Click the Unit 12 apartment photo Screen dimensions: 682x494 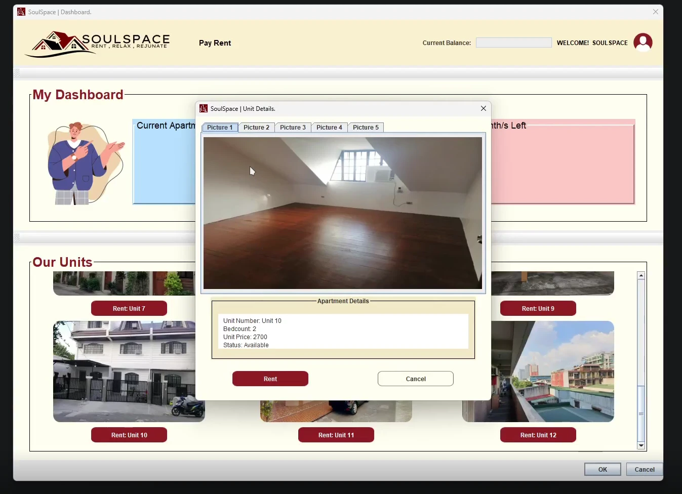(x=538, y=371)
